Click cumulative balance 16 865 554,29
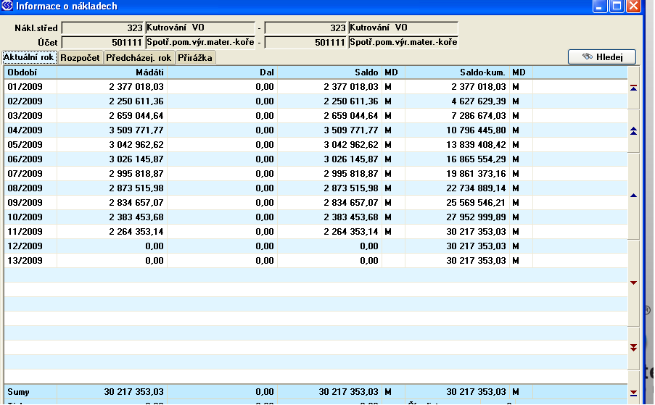The height and width of the screenshot is (405, 655). [x=477, y=159]
